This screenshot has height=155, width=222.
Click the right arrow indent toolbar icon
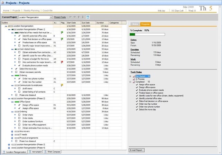[74, 17]
